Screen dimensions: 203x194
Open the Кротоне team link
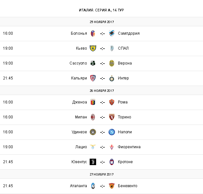[125, 162]
